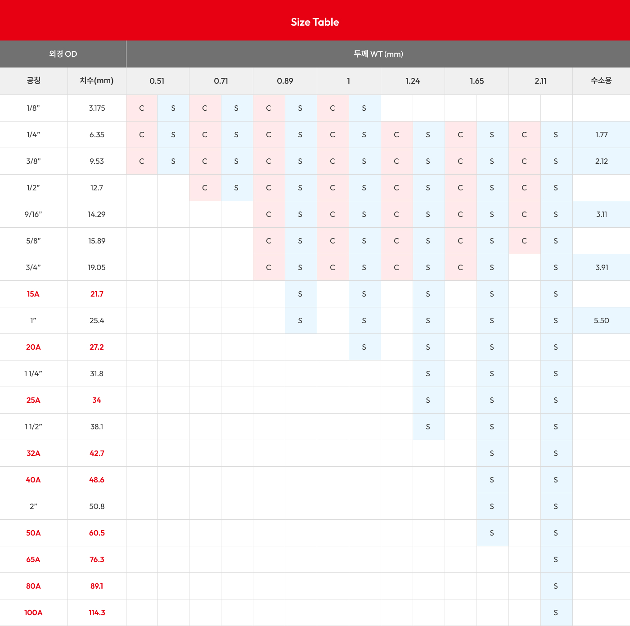The image size is (630, 626).
Task: Click the S cell in 100A row
Action: point(556,612)
